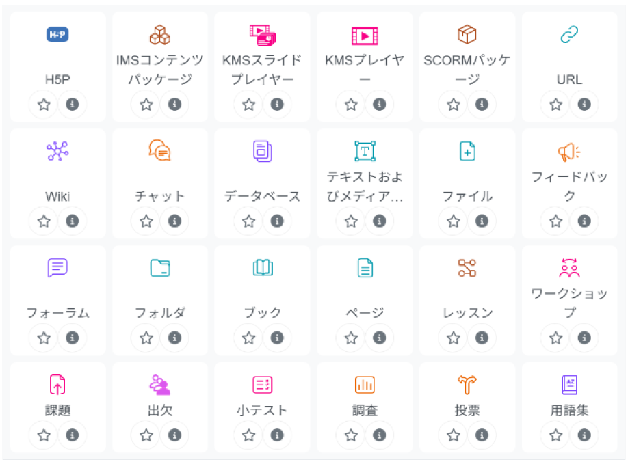Click the 出欠 attendance icon
Screen dimensions: 628x464
pyautogui.click(x=159, y=385)
